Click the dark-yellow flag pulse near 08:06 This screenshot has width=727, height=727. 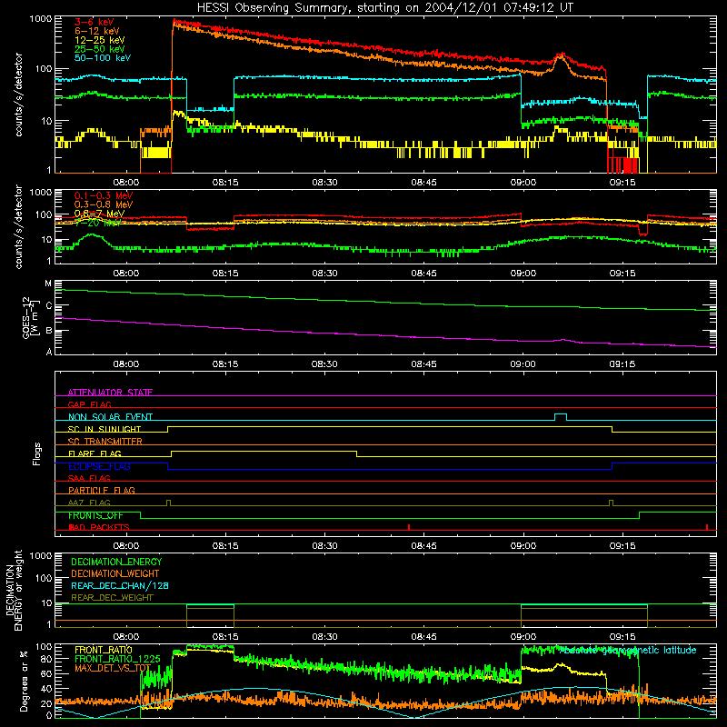(x=168, y=503)
